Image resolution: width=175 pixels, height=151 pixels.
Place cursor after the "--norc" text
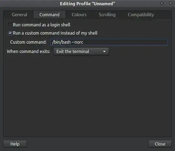point(83,42)
